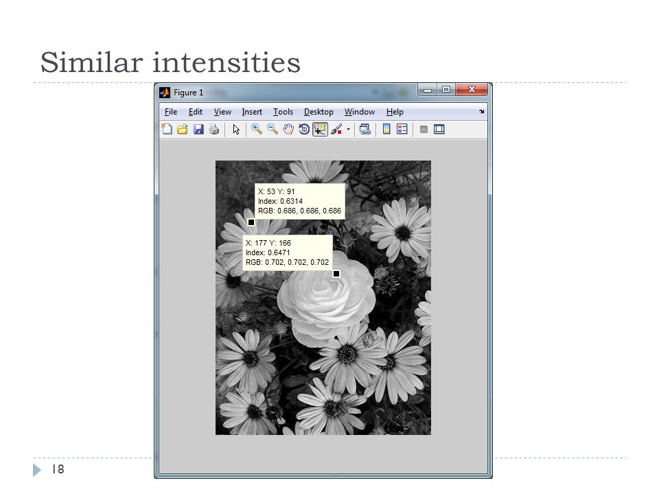Click the New Figure icon
The image size is (659, 494).
click(x=167, y=129)
